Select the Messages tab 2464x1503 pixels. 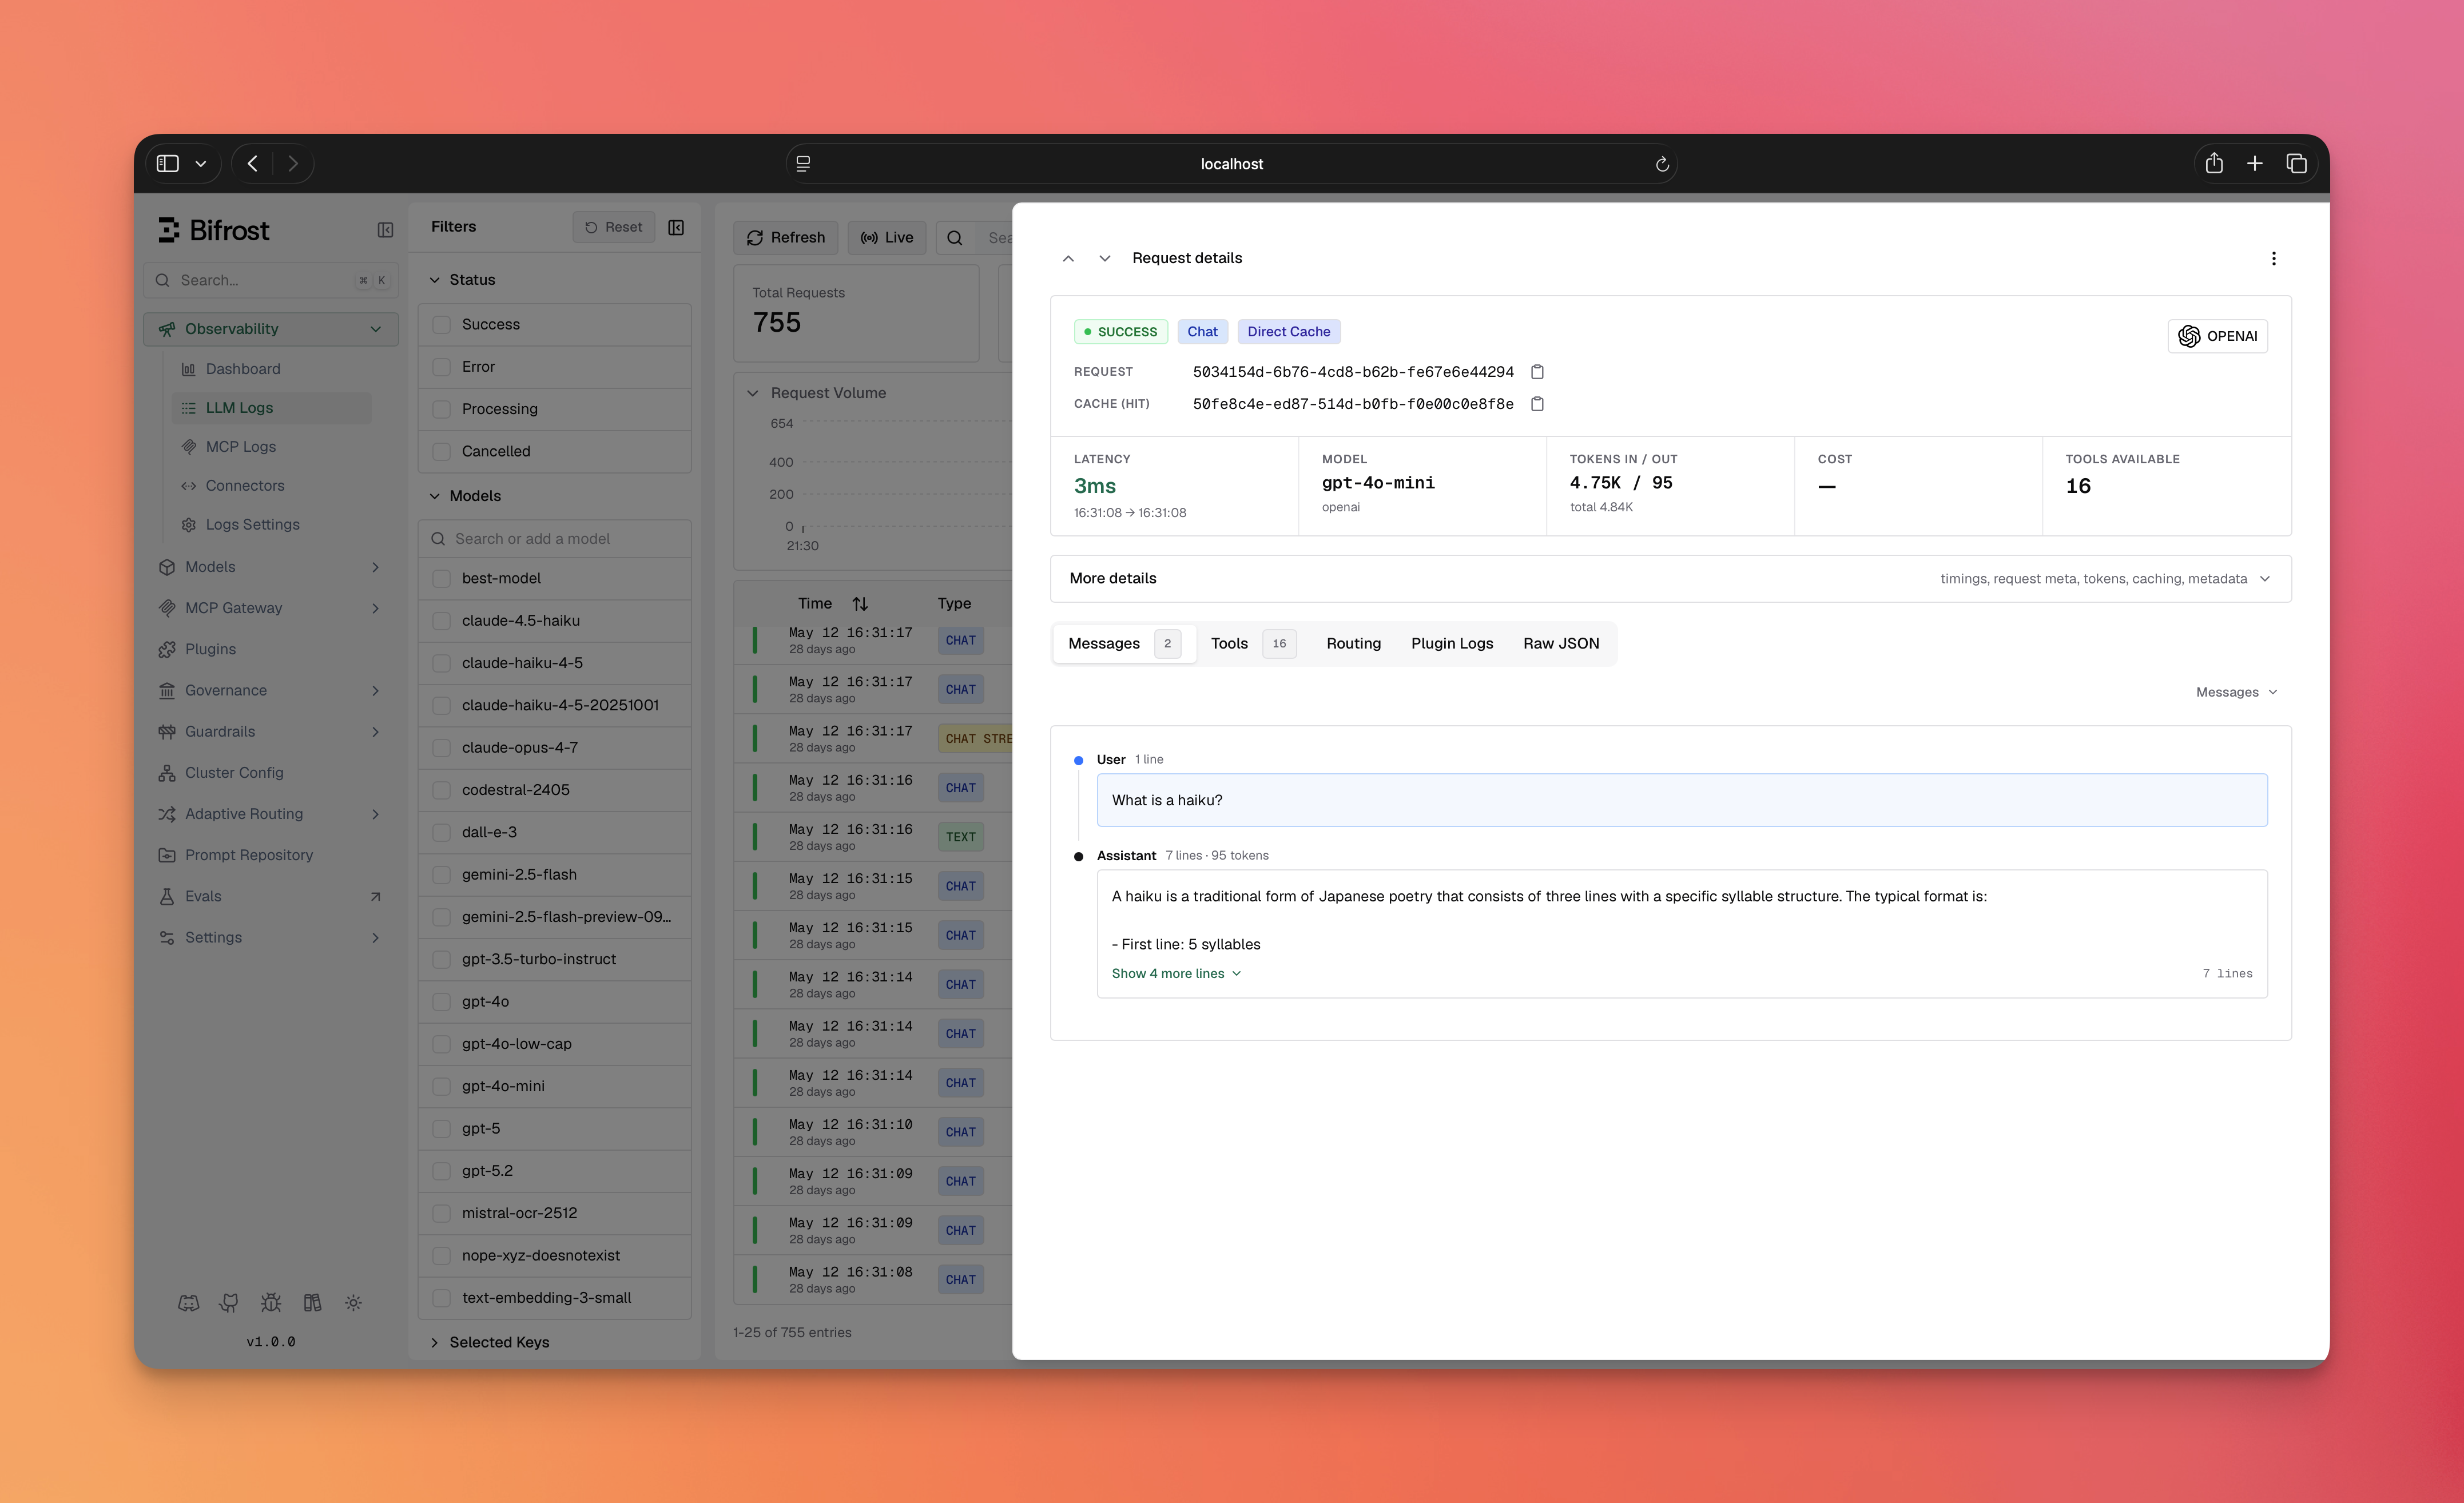(x=1124, y=643)
